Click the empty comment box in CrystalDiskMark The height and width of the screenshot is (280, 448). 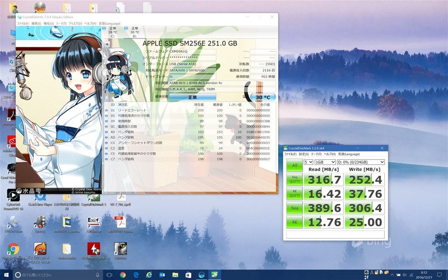click(x=336, y=234)
